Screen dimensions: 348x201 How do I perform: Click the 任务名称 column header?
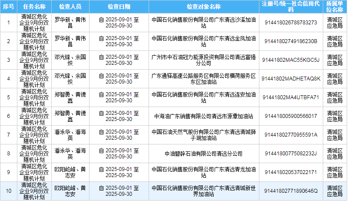tap(34, 7)
